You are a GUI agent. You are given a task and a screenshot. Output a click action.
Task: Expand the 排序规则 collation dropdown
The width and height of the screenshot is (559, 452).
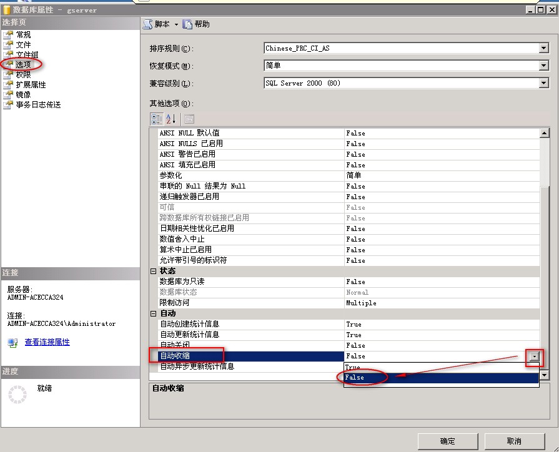click(x=543, y=49)
